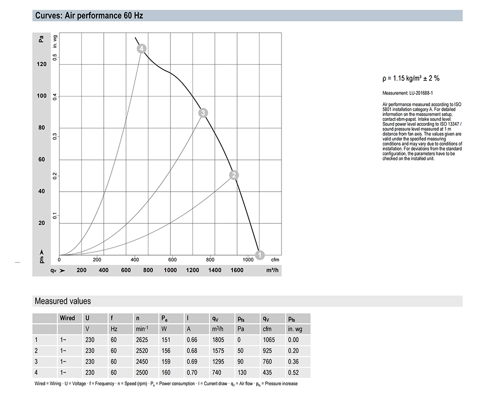
Task: Click the 'Pe' power consumption column header
Action: (x=165, y=318)
